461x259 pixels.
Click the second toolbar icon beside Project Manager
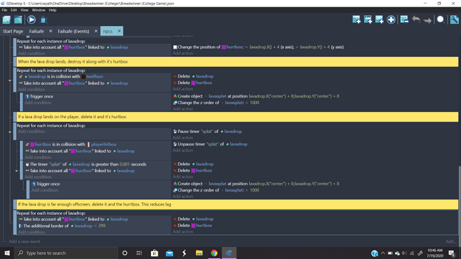[x=18, y=19]
